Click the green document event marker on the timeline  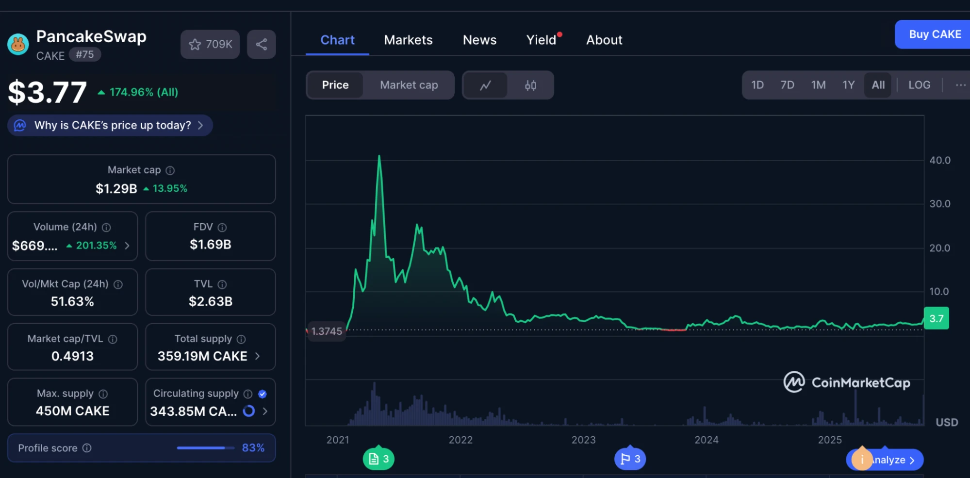point(378,459)
